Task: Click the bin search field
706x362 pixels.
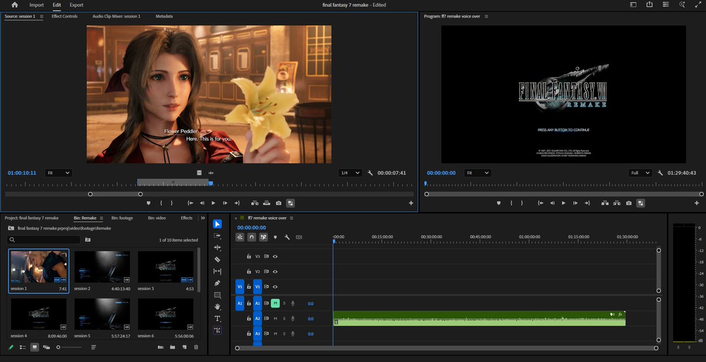Action: pos(44,240)
